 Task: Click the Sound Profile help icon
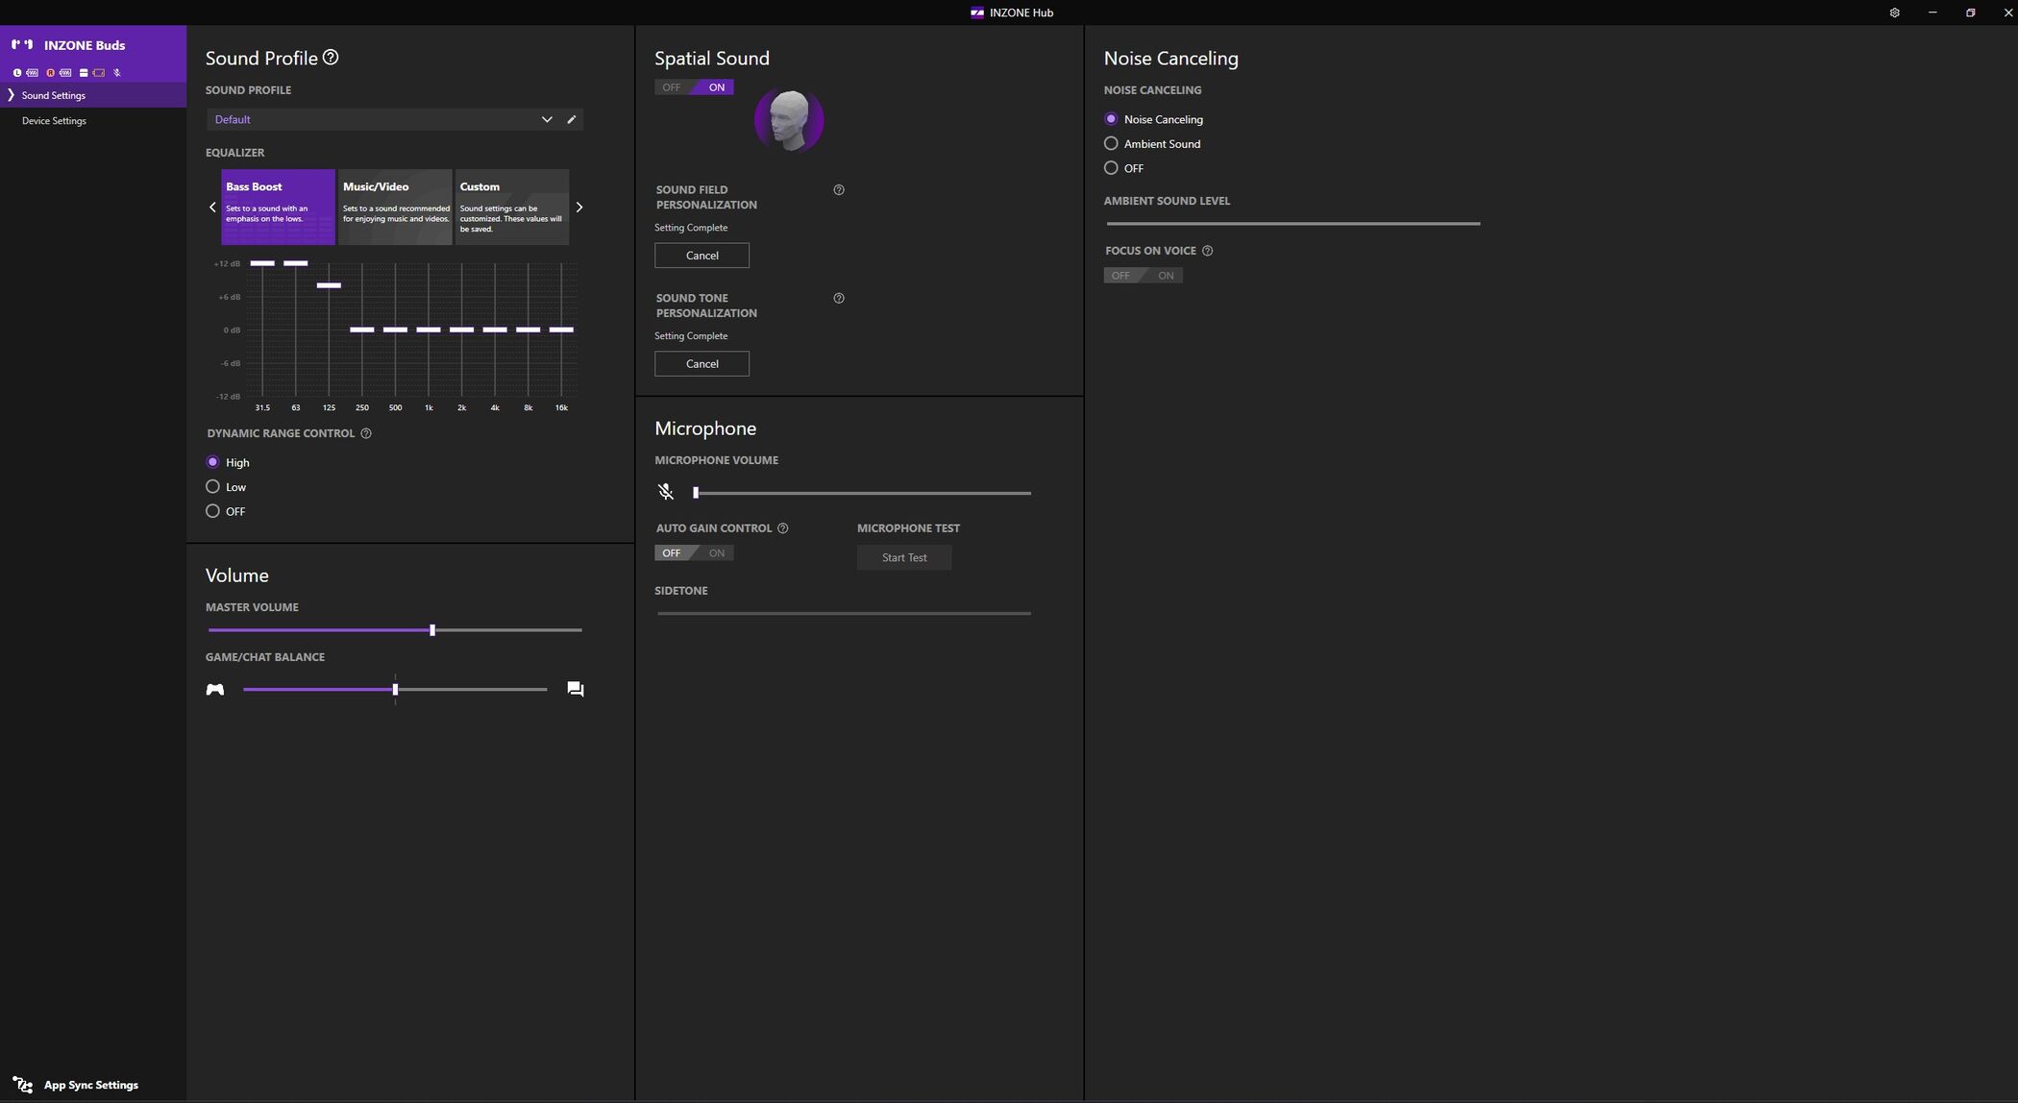pyautogui.click(x=331, y=58)
